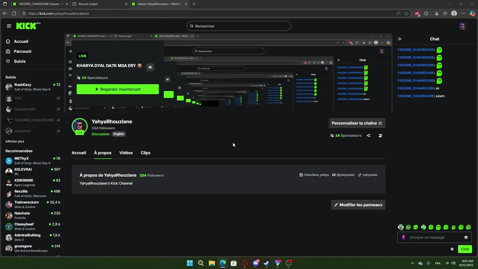Open the Clips channel tab
478x269 pixels.
(146, 153)
